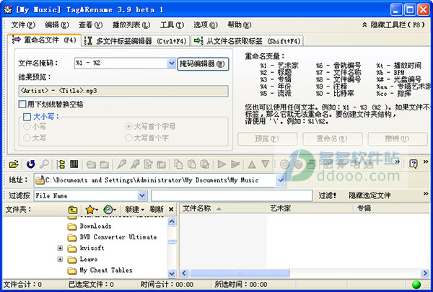The height and width of the screenshot is (292, 433).
Task: Click the green status light indicator
Action: [x=416, y=285]
